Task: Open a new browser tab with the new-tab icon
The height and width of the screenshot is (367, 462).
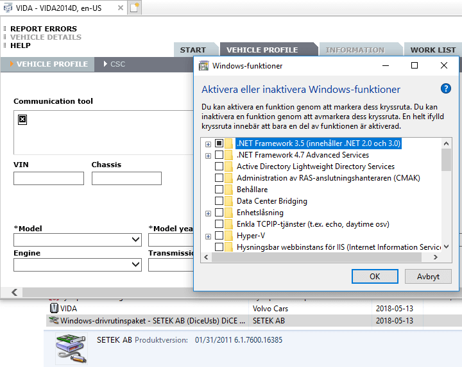Action: (135, 7)
